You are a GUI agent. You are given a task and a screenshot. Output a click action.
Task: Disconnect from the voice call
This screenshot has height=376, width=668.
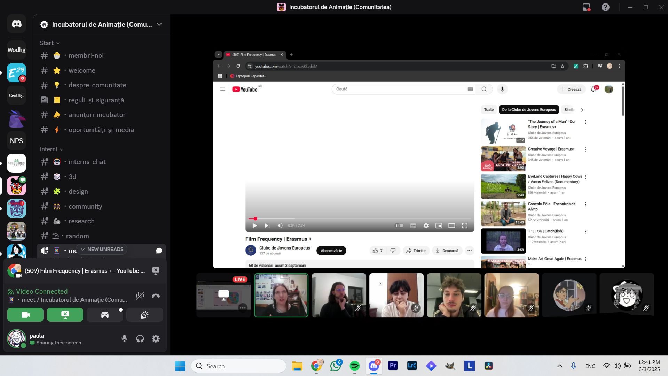[156, 296]
